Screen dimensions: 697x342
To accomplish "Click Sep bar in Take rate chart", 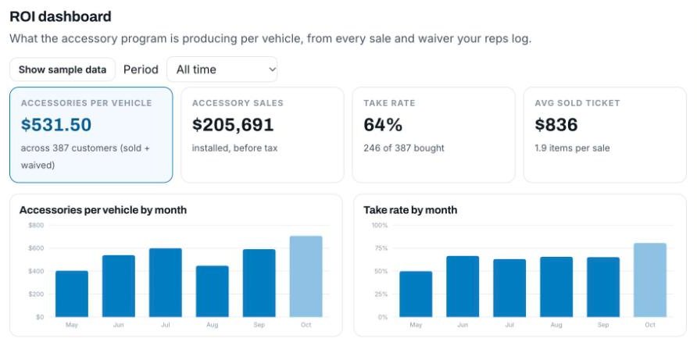I will point(603,287).
